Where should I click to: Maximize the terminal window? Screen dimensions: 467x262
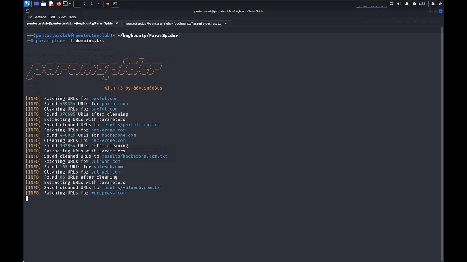tap(435, 11)
